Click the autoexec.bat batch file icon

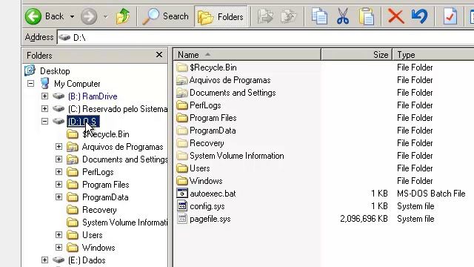pyautogui.click(x=182, y=194)
